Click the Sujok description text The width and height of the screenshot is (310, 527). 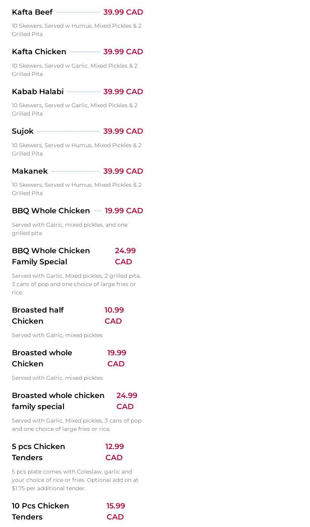(x=77, y=149)
